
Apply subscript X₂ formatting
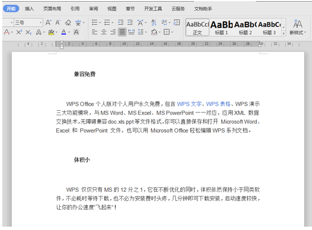(x=29, y=32)
